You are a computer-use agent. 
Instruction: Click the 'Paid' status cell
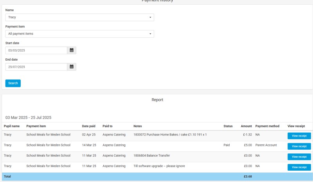(x=227, y=145)
